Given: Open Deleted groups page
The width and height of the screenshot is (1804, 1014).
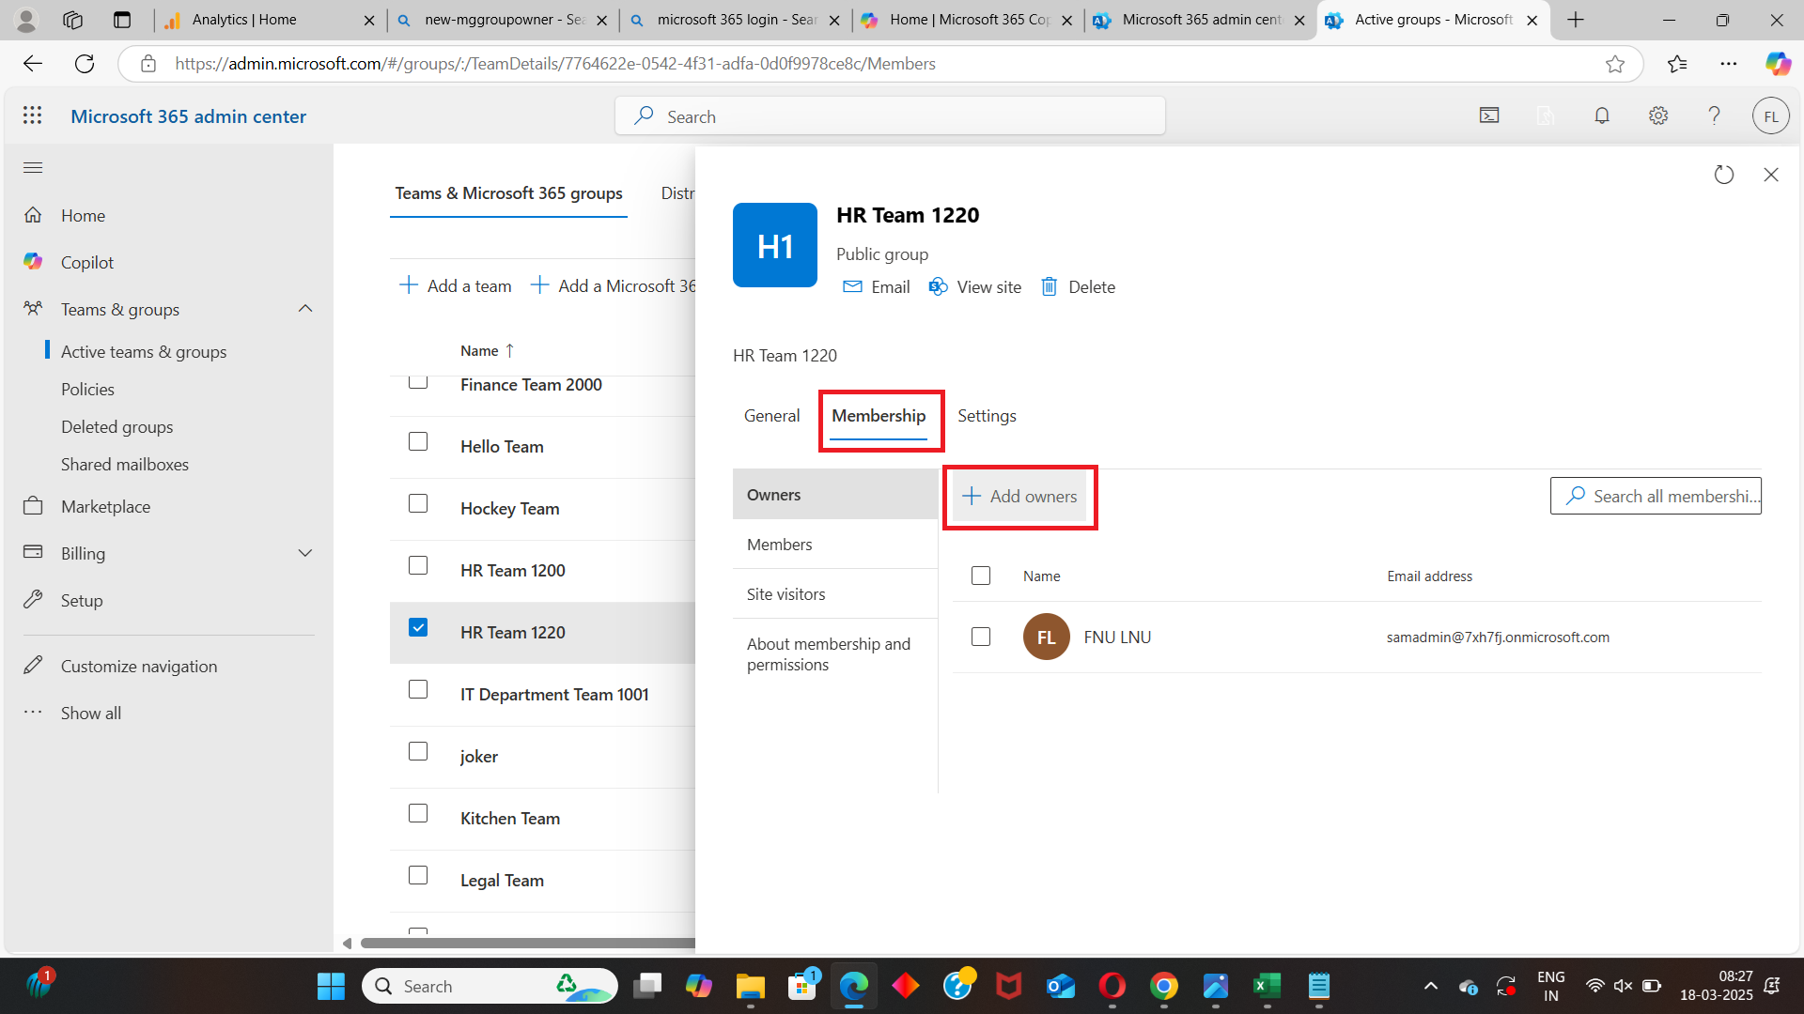Looking at the screenshot, I should [117, 427].
